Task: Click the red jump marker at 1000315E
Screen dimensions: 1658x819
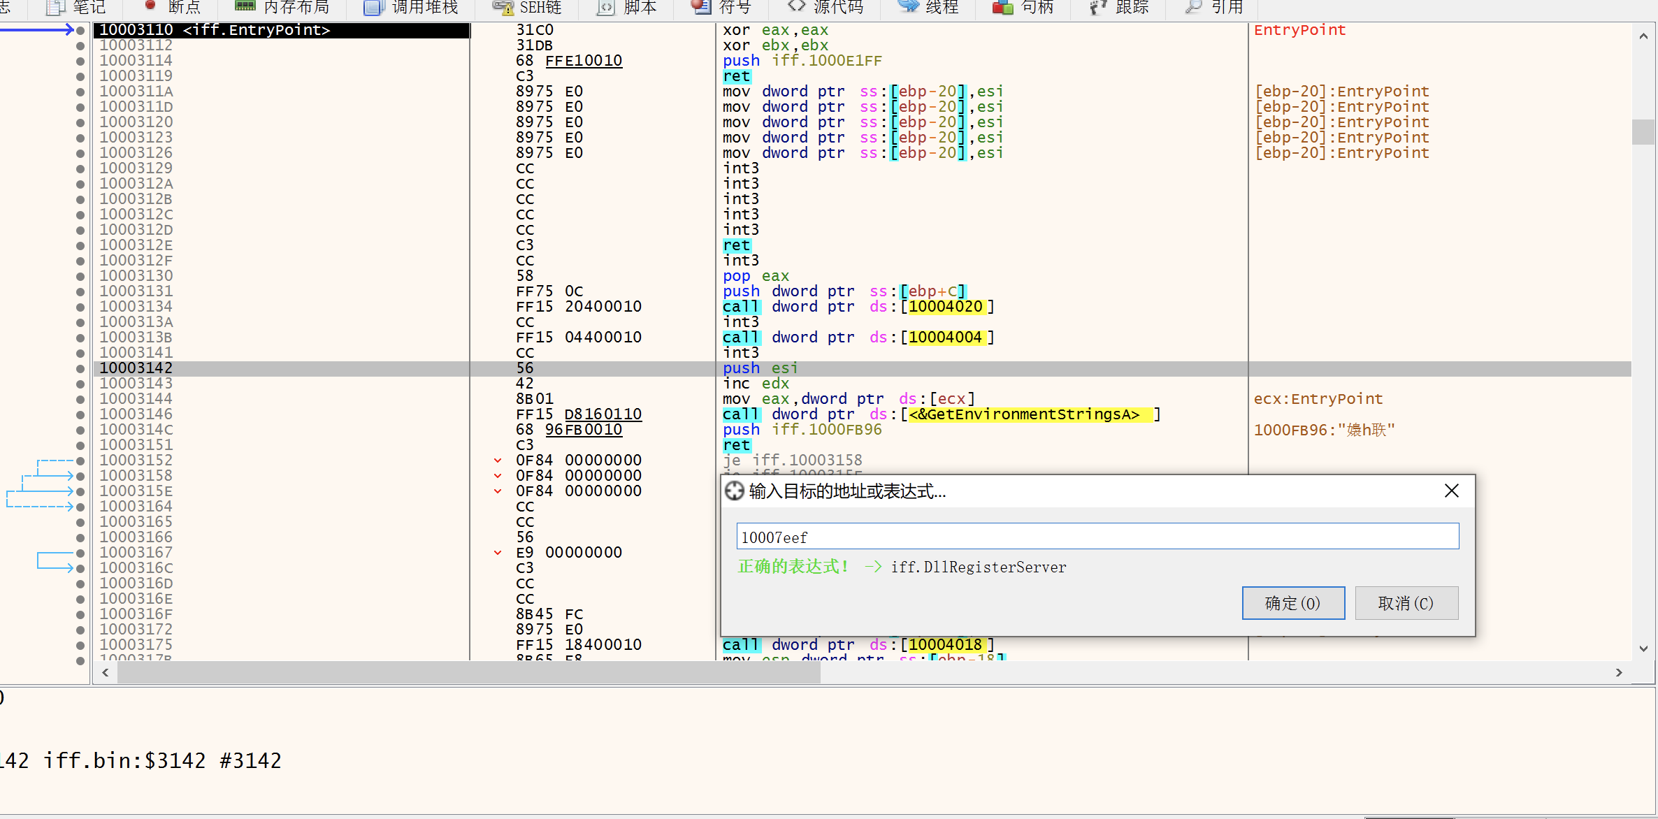Action: click(498, 491)
